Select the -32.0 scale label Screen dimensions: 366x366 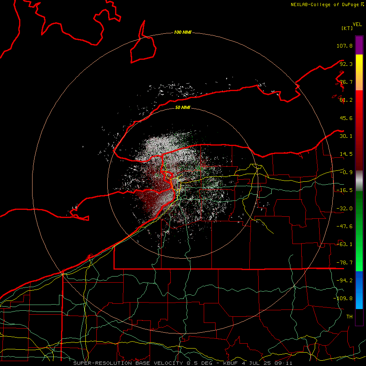pos(344,209)
